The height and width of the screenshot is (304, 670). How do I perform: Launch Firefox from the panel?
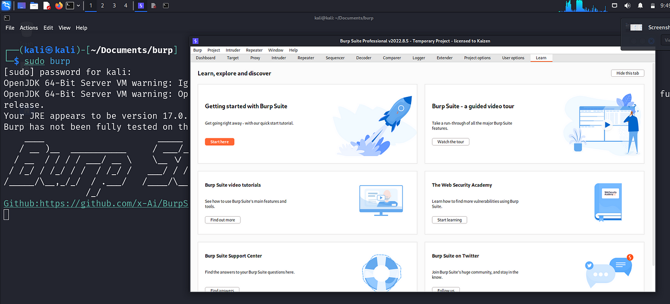tap(59, 6)
